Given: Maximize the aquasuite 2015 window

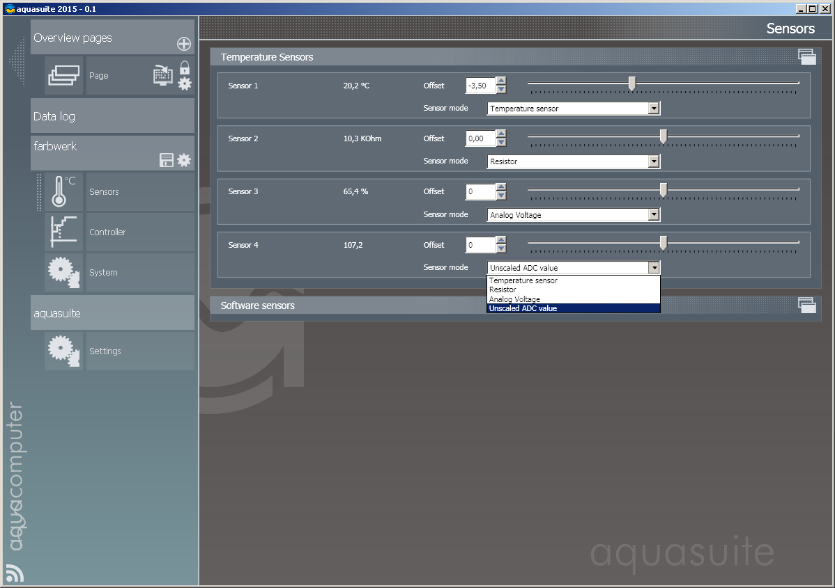Looking at the screenshot, I should [x=812, y=8].
